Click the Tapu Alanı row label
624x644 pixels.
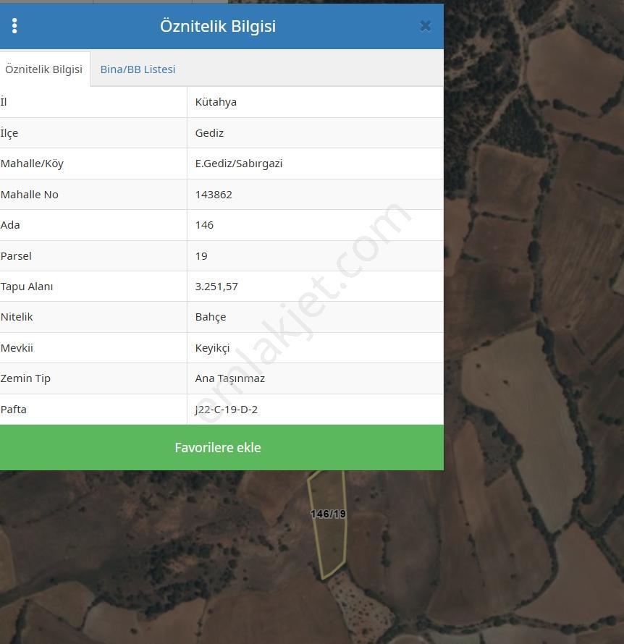tap(27, 287)
